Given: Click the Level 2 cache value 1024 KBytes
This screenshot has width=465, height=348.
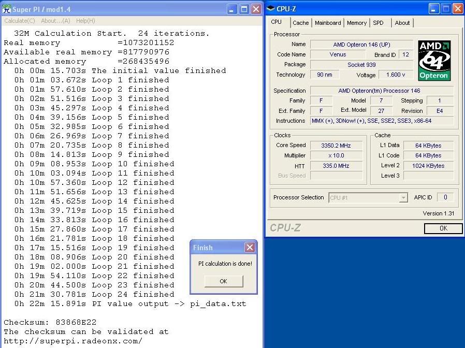Looking at the screenshot, I should (428, 166).
